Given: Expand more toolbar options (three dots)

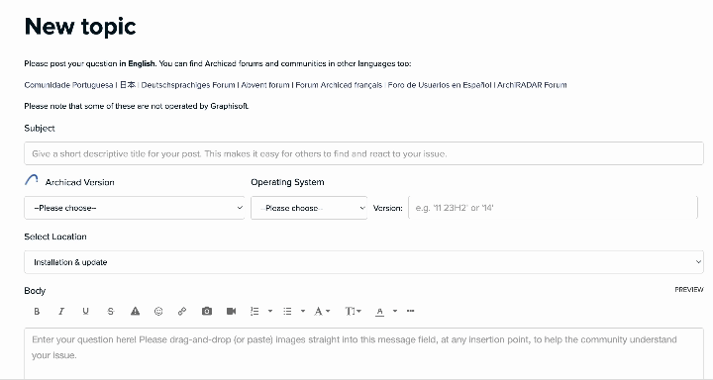Looking at the screenshot, I should (x=411, y=312).
